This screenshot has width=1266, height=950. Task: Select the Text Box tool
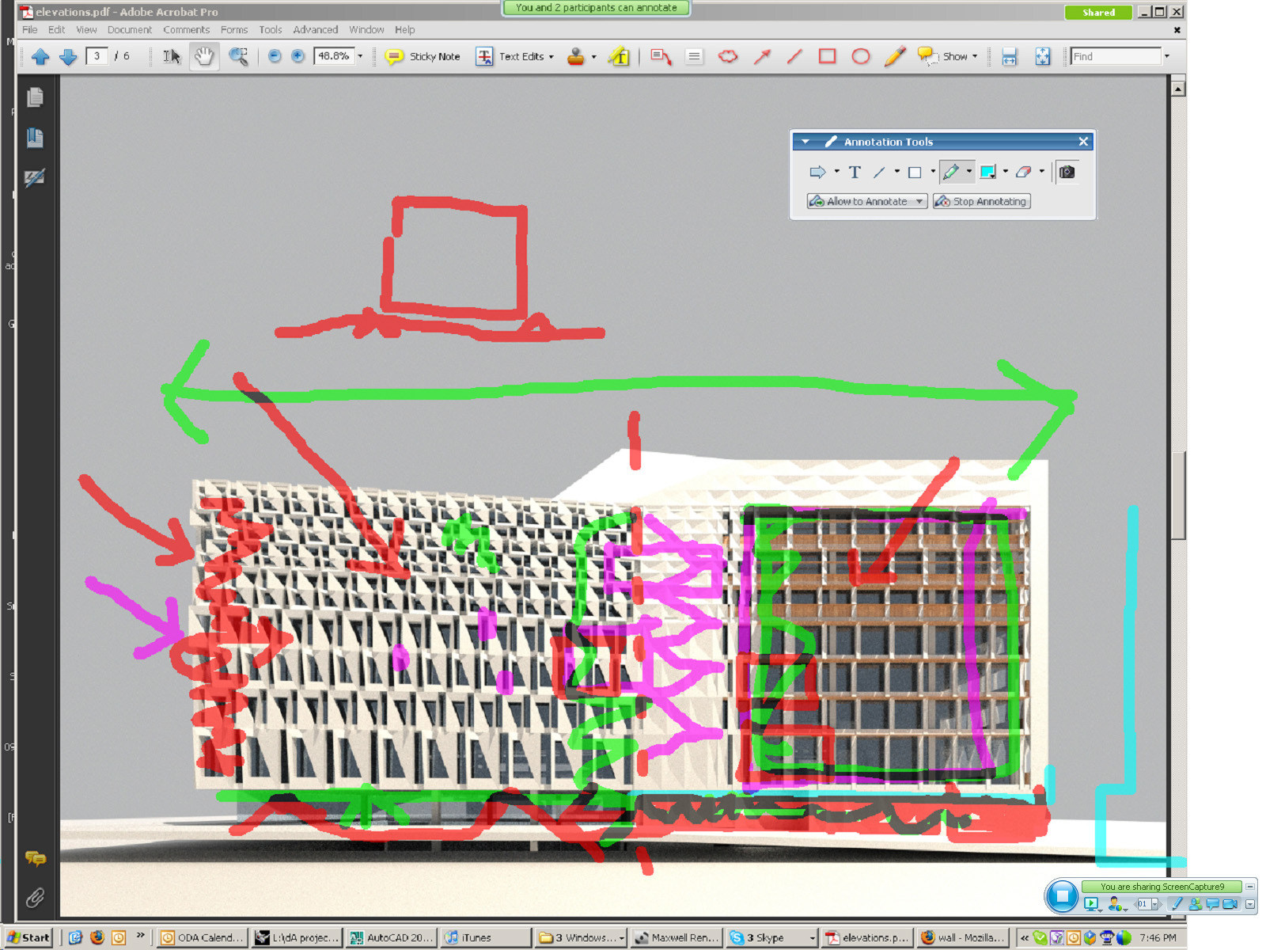(x=694, y=56)
